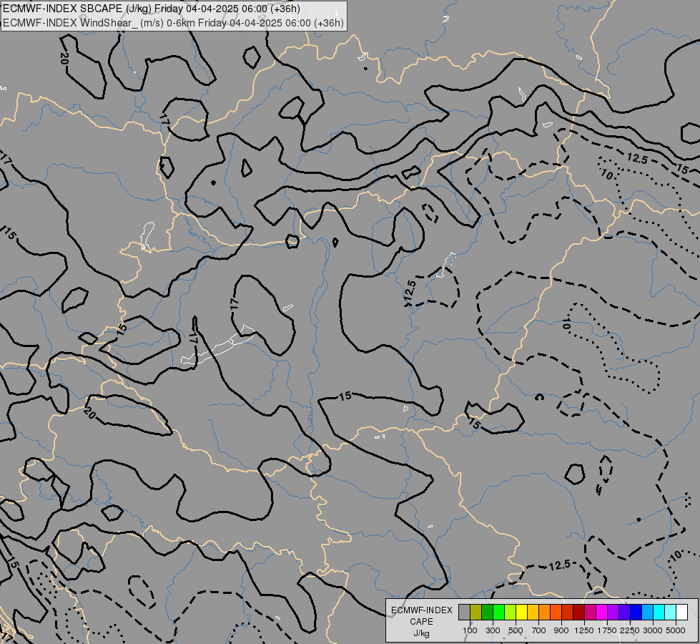Screen dimensions: 700x644
Task: Click the 1750 legend value
Action: tap(607, 630)
